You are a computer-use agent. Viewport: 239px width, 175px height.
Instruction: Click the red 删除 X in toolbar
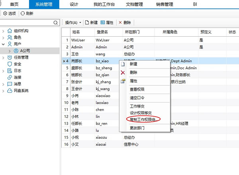(x=120, y=22)
